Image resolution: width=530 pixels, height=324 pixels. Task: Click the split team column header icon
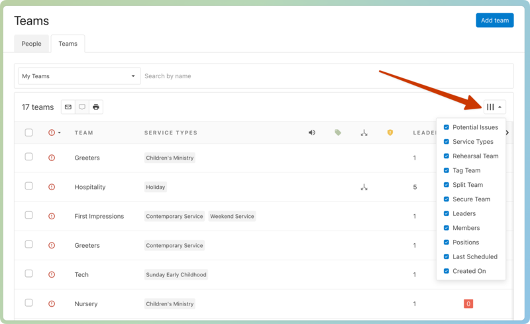click(x=364, y=133)
